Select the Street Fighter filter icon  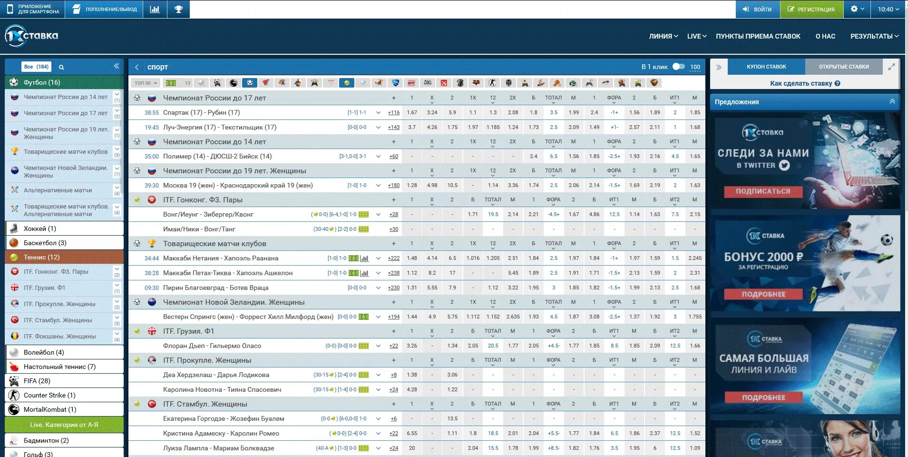pos(476,83)
